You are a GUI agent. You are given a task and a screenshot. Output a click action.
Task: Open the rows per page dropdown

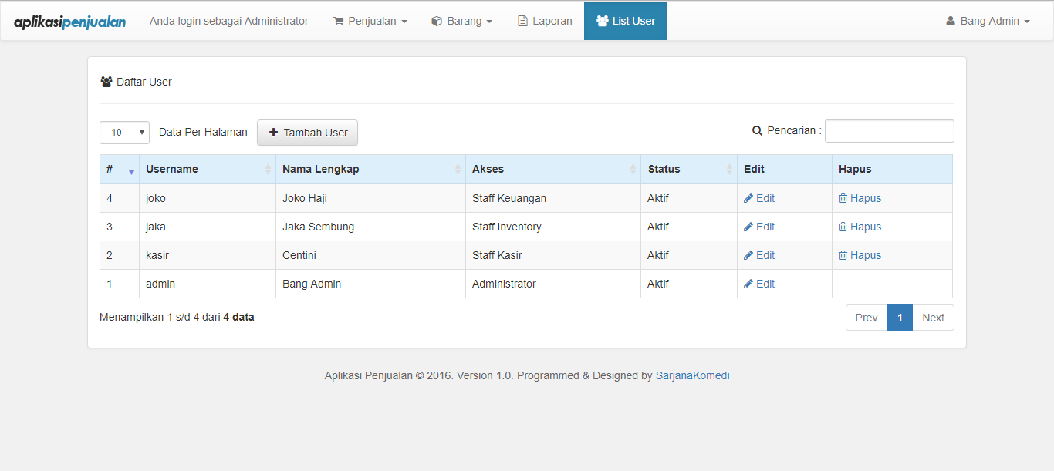pyautogui.click(x=124, y=133)
